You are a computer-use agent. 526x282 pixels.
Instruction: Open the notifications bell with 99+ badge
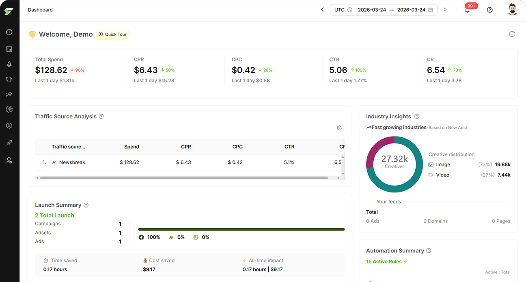click(468, 10)
